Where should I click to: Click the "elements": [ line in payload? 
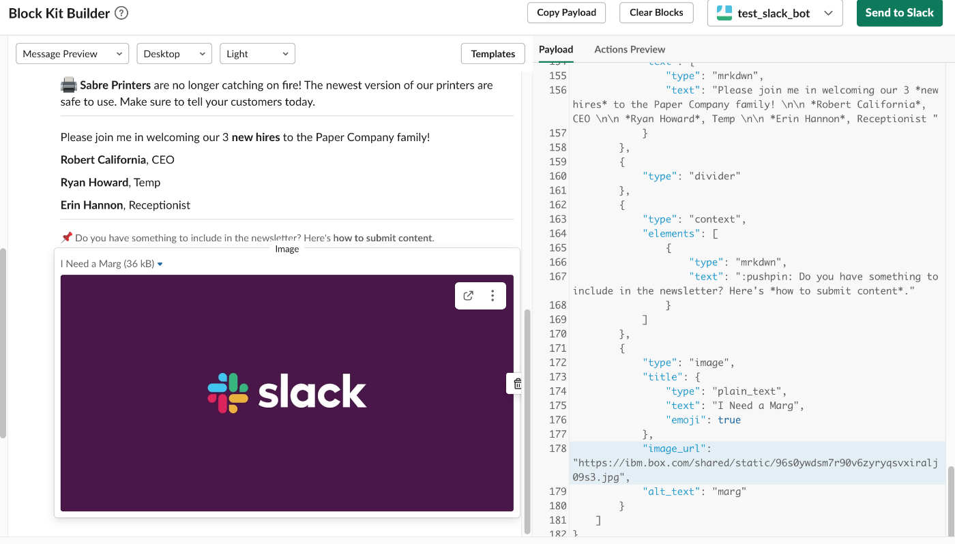(680, 233)
